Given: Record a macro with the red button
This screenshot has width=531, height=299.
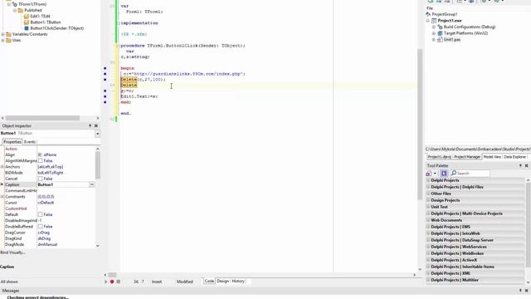Looking at the screenshot, I should point(112,282).
